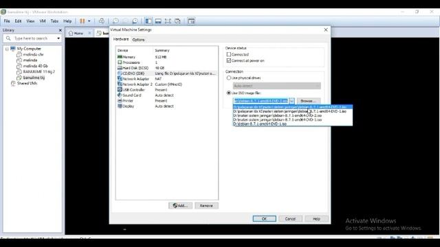Open the File menu
The height and width of the screenshot is (247, 440).
[7, 21]
